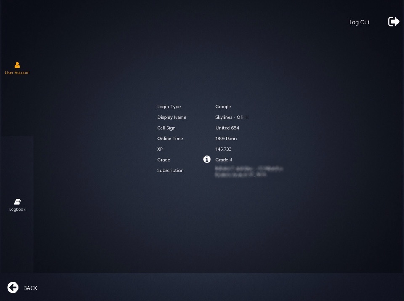Click the XP label
Viewport: 404px width, 301px height.
160,149
